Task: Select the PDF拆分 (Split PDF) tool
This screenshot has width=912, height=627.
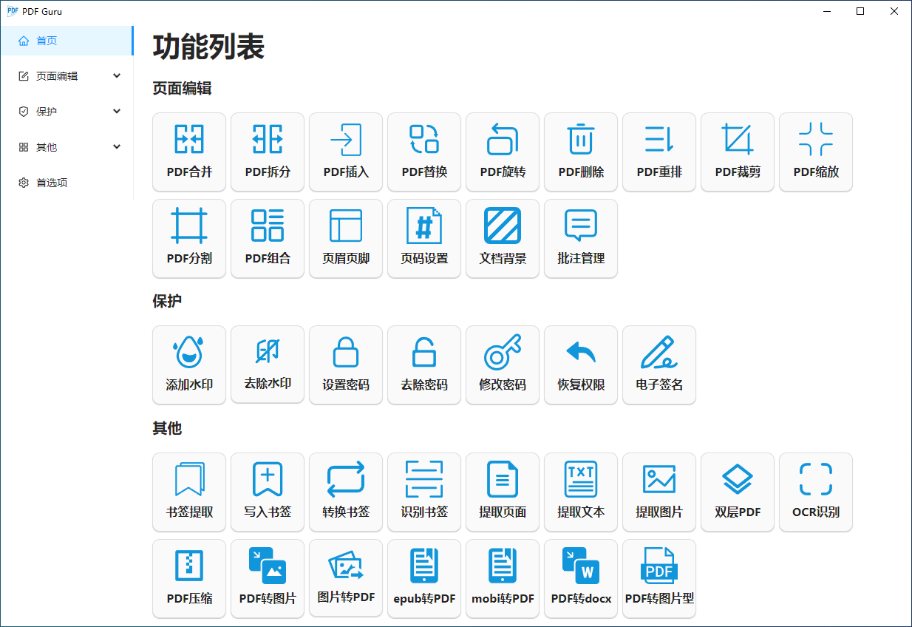Action: (267, 152)
